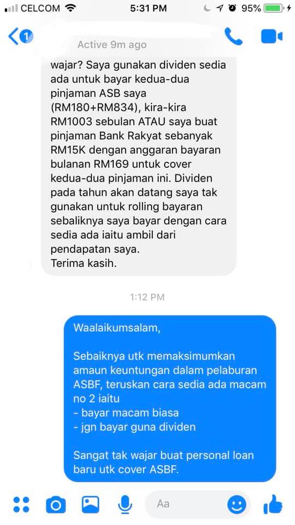The height and width of the screenshot is (525, 295).
Task: Open the four-dot more apps menu
Action: pyautogui.click(x=21, y=504)
